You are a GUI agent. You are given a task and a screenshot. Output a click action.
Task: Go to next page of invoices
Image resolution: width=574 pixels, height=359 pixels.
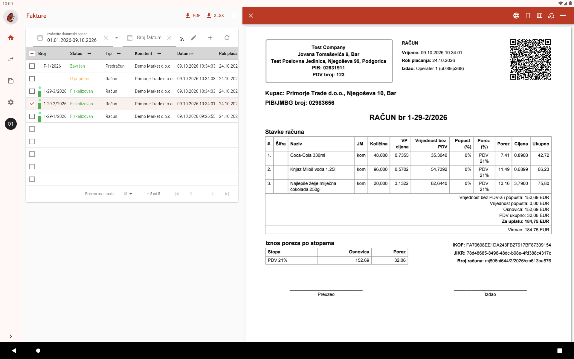coord(213,194)
